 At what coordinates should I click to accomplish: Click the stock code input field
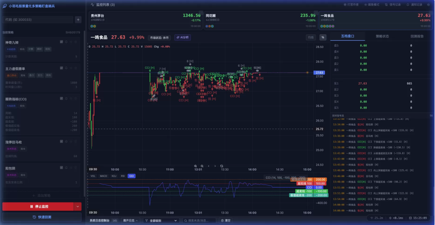(x=38, y=20)
